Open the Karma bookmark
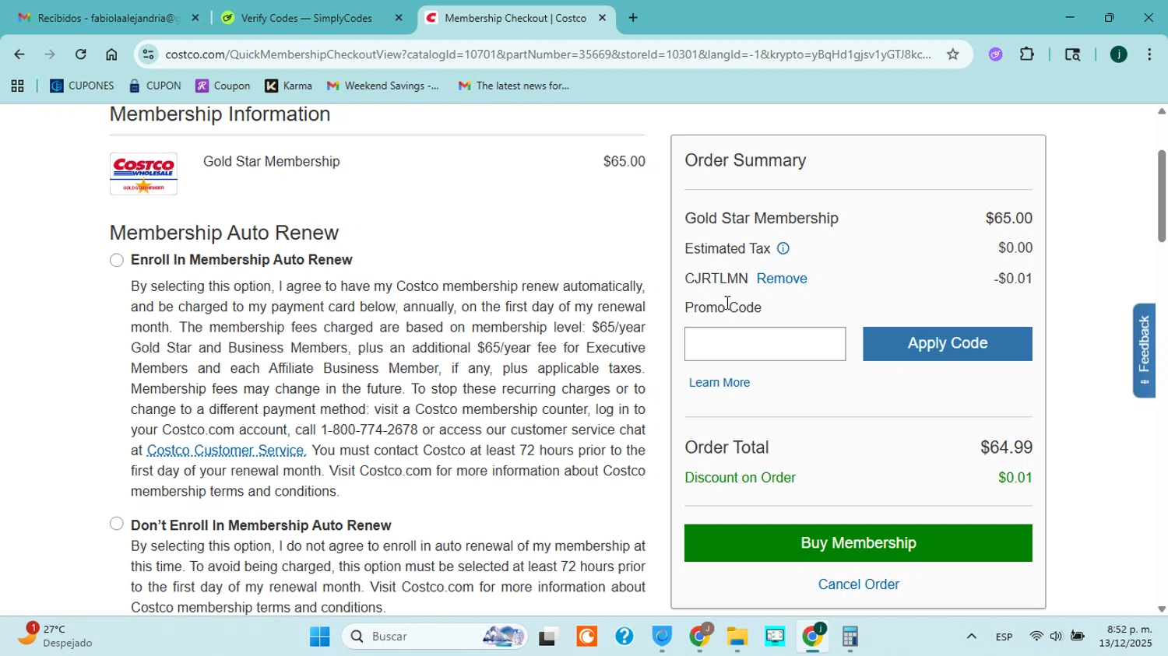 pos(289,86)
